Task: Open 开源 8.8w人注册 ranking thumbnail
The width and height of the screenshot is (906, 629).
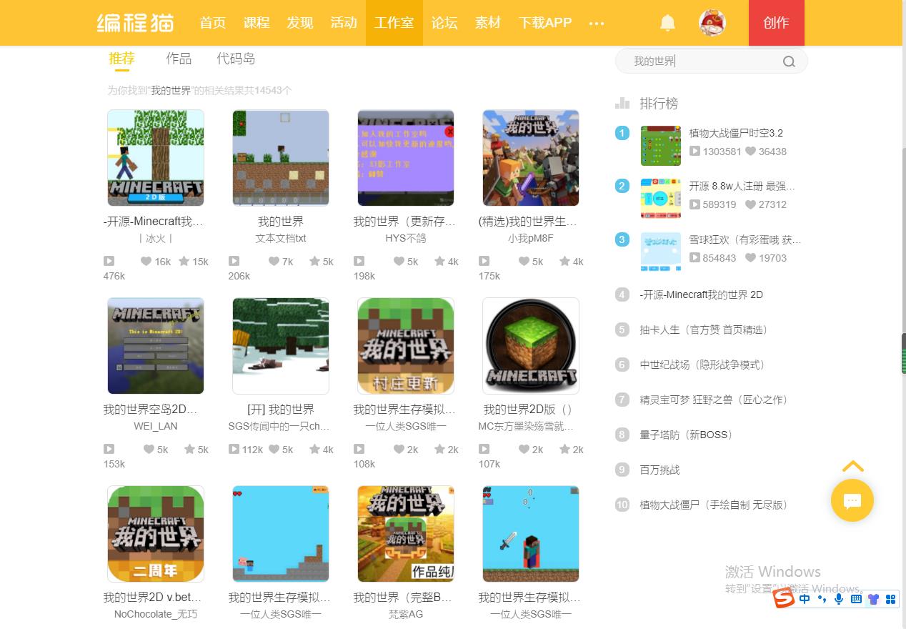Action: (x=661, y=198)
